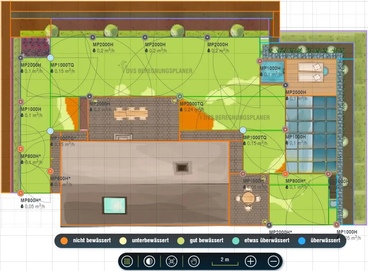Select the MP1000H sprinkler on left lawn edge
368x271 pixels.
point(21,102)
